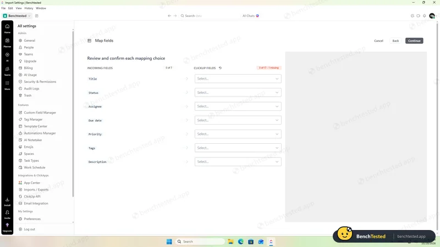Open the Trash settings page
The width and height of the screenshot is (440, 247).
28,96
